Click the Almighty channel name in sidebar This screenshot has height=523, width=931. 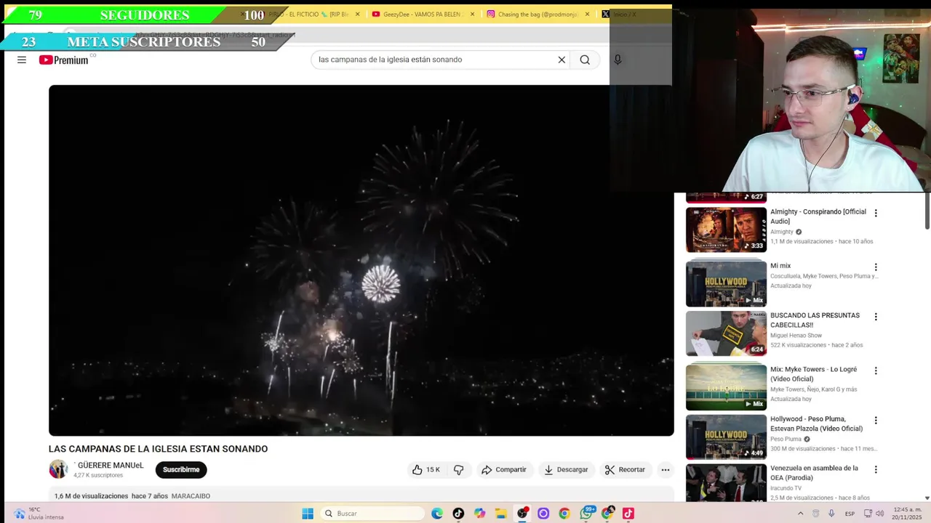tap(781, 232)
